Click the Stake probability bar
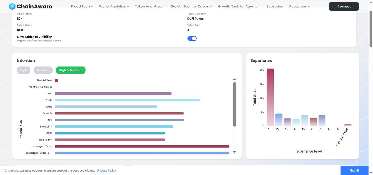Screen dimensions: 373x175 tap(110, 133)
